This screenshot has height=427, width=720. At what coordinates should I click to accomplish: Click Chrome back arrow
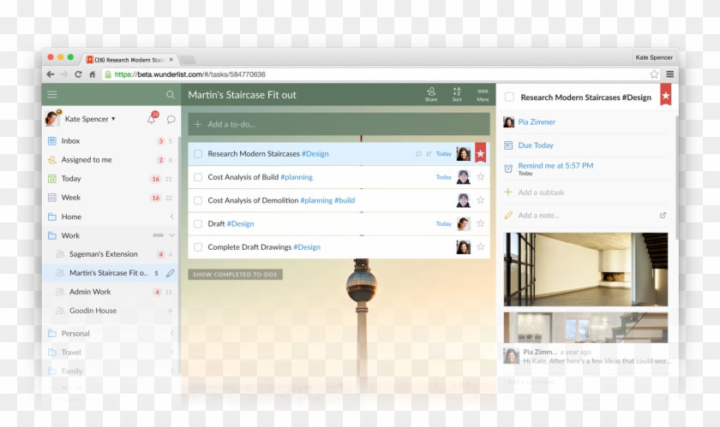[x=51, y=74]
